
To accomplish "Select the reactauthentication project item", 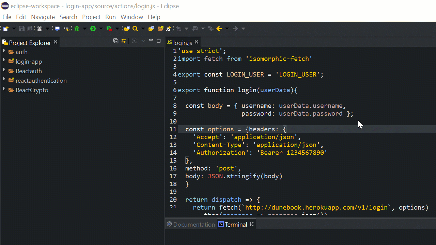I will click(41, 81).
